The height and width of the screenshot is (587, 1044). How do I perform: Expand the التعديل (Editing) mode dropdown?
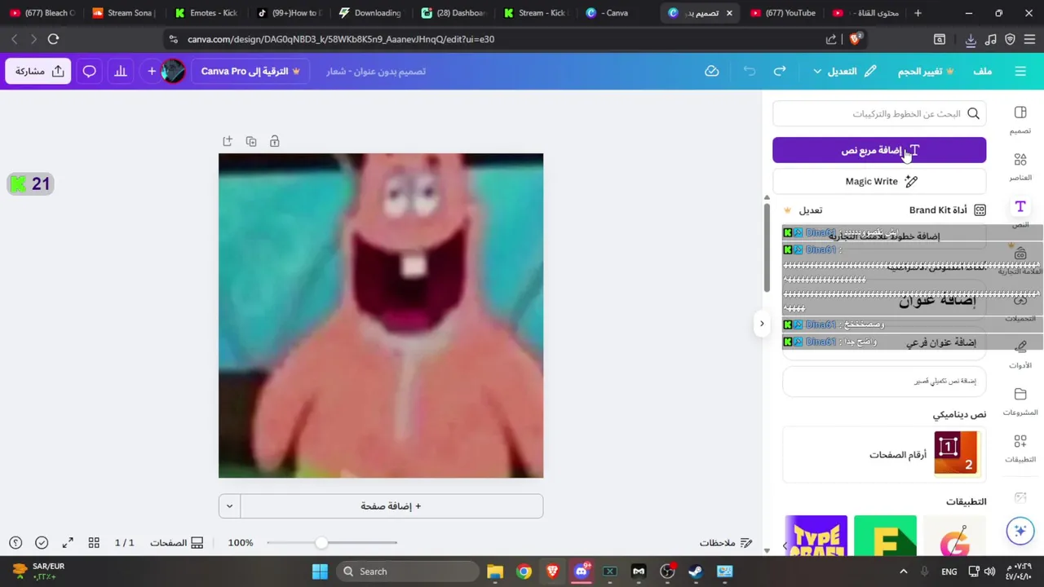(x=844, y=71)
